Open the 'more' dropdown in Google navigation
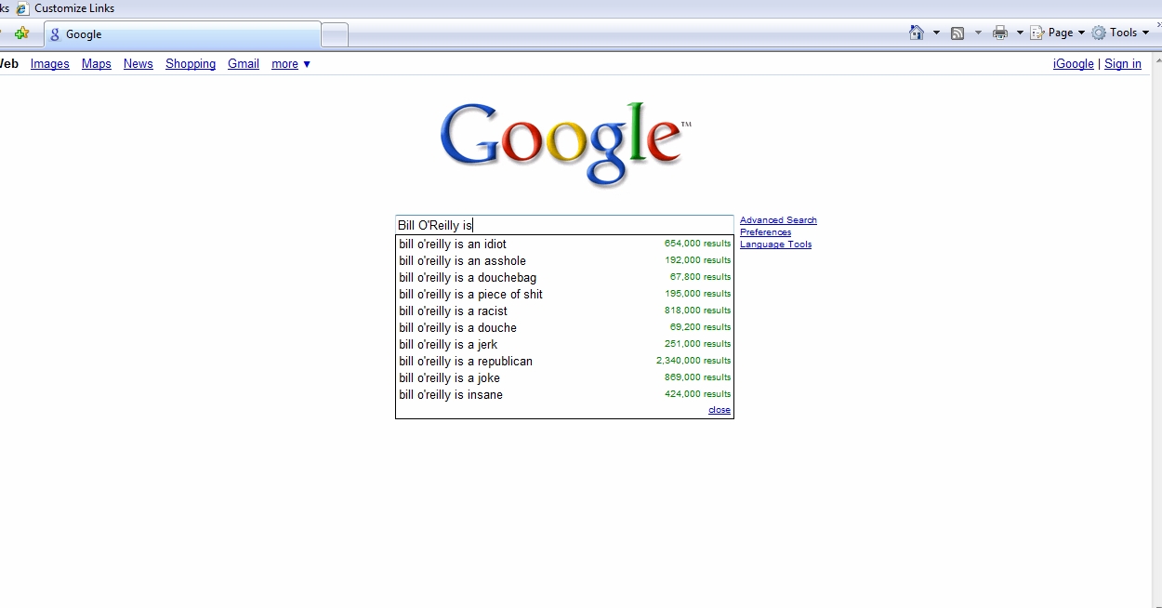Screen dimensions: 1162x608 291,64
